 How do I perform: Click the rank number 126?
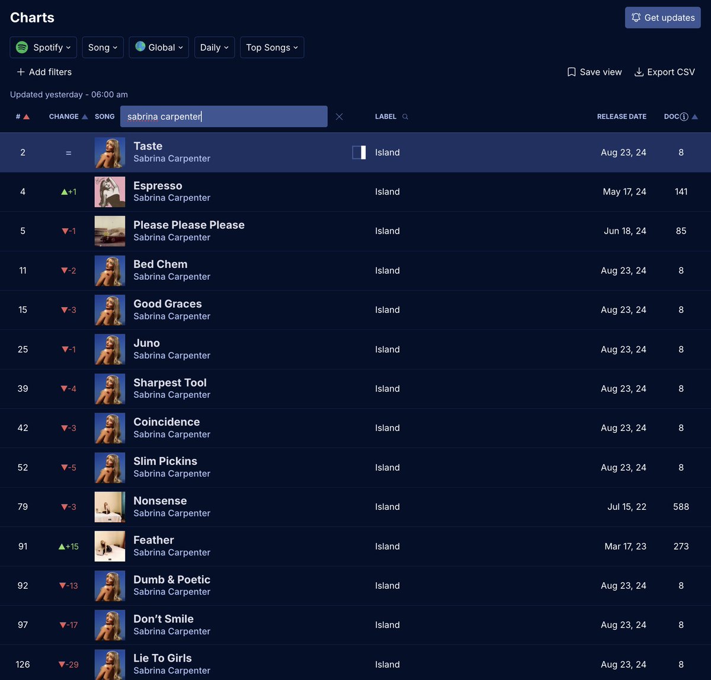point(23,665)
